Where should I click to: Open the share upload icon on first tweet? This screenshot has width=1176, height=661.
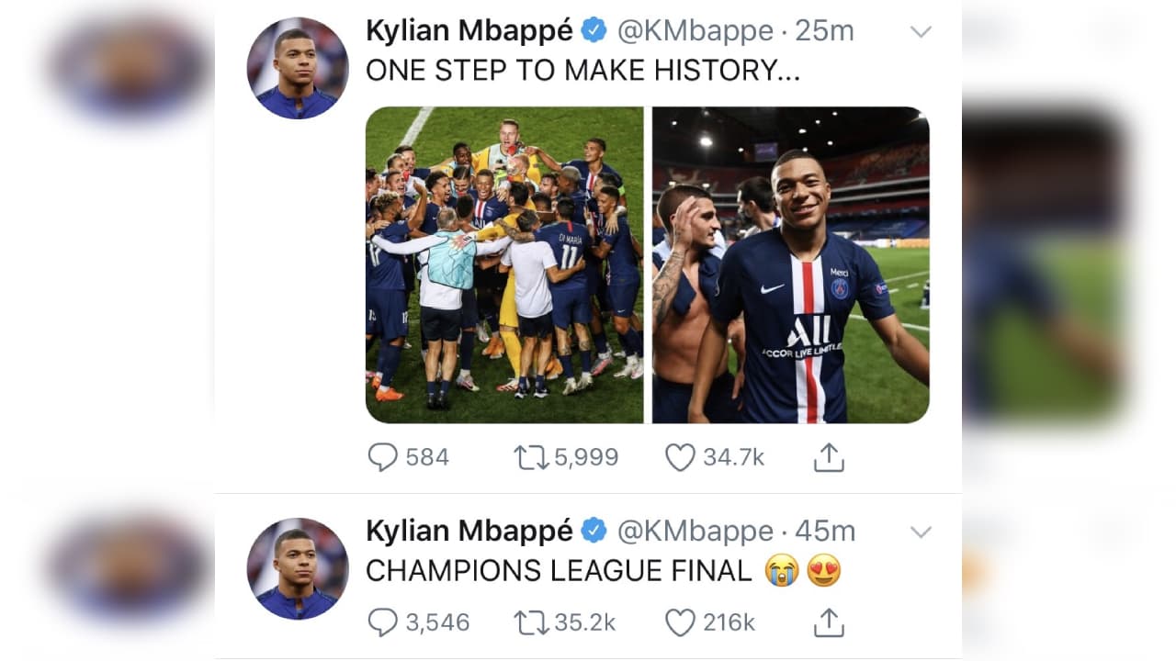pyautogui.click(x=828, y=454)
